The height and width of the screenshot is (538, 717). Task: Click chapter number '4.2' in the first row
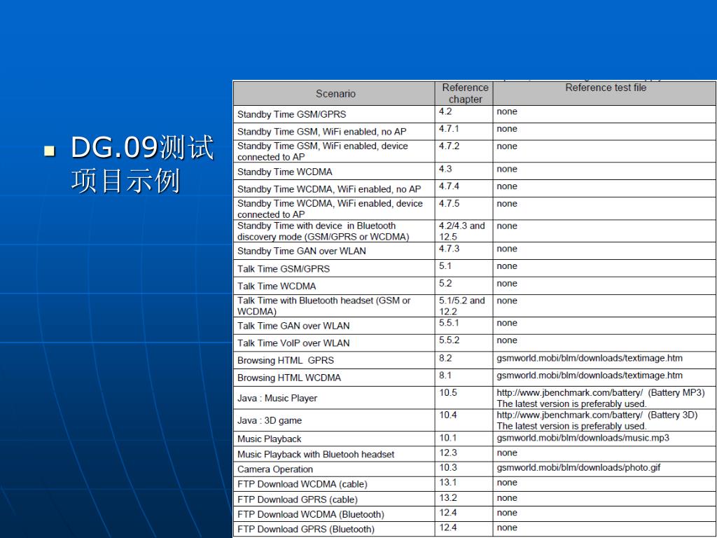pos(445,111)
